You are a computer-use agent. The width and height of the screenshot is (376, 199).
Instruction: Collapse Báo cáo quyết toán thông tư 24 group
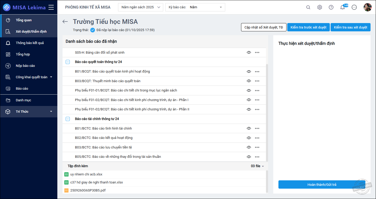[x=68, y=62]
